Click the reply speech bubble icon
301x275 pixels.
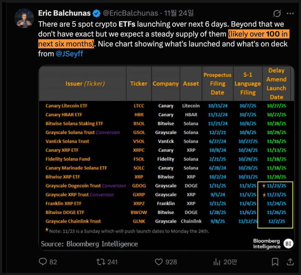[x=43, y=262]
